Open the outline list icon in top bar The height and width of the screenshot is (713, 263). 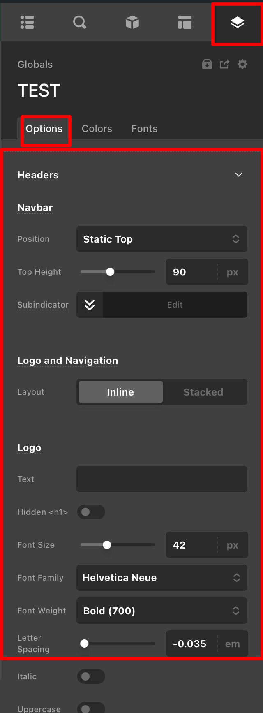pos(27,22)
